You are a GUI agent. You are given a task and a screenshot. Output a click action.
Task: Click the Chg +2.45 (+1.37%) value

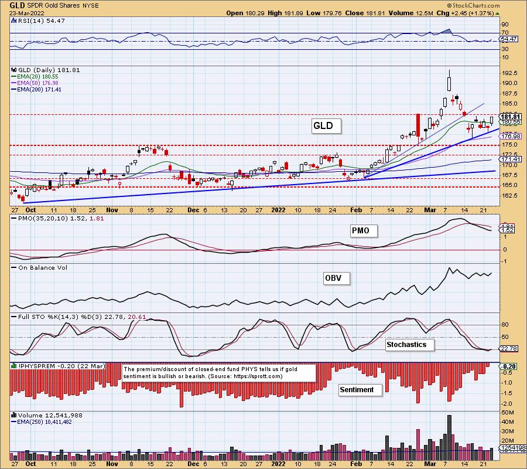click(x=465, y=13)
